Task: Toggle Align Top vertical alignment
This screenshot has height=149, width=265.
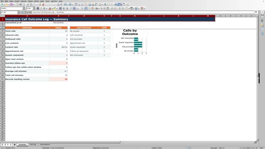Action: (x=71, y=9)
